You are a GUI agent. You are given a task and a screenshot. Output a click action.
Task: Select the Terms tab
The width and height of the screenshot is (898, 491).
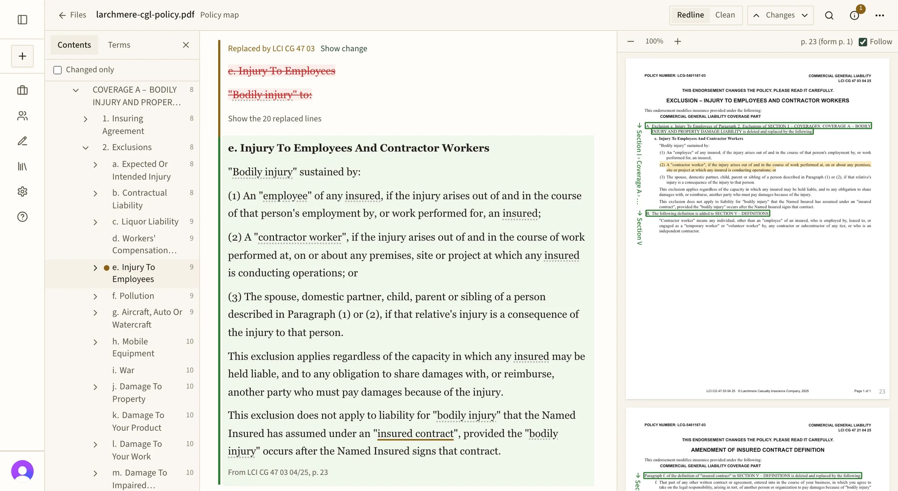pos(119,45)
